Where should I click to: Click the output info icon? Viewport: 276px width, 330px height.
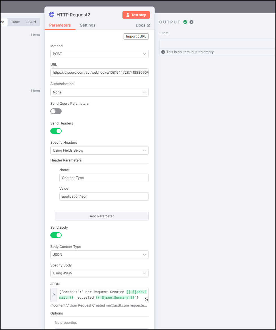click(x=191, y=22)
